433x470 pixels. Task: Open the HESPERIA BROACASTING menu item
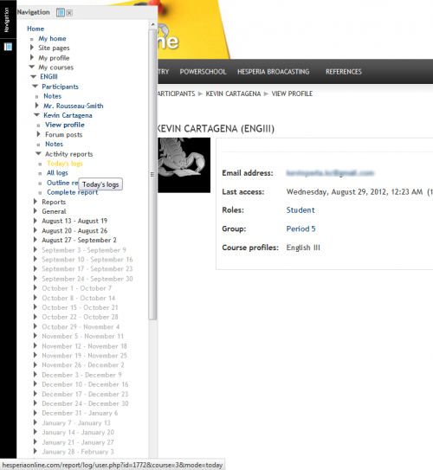point(273,72)
